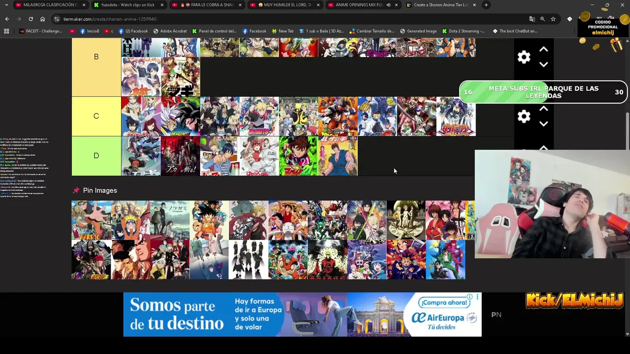Open Panel de control del bookmark

(x=215, y=31)
